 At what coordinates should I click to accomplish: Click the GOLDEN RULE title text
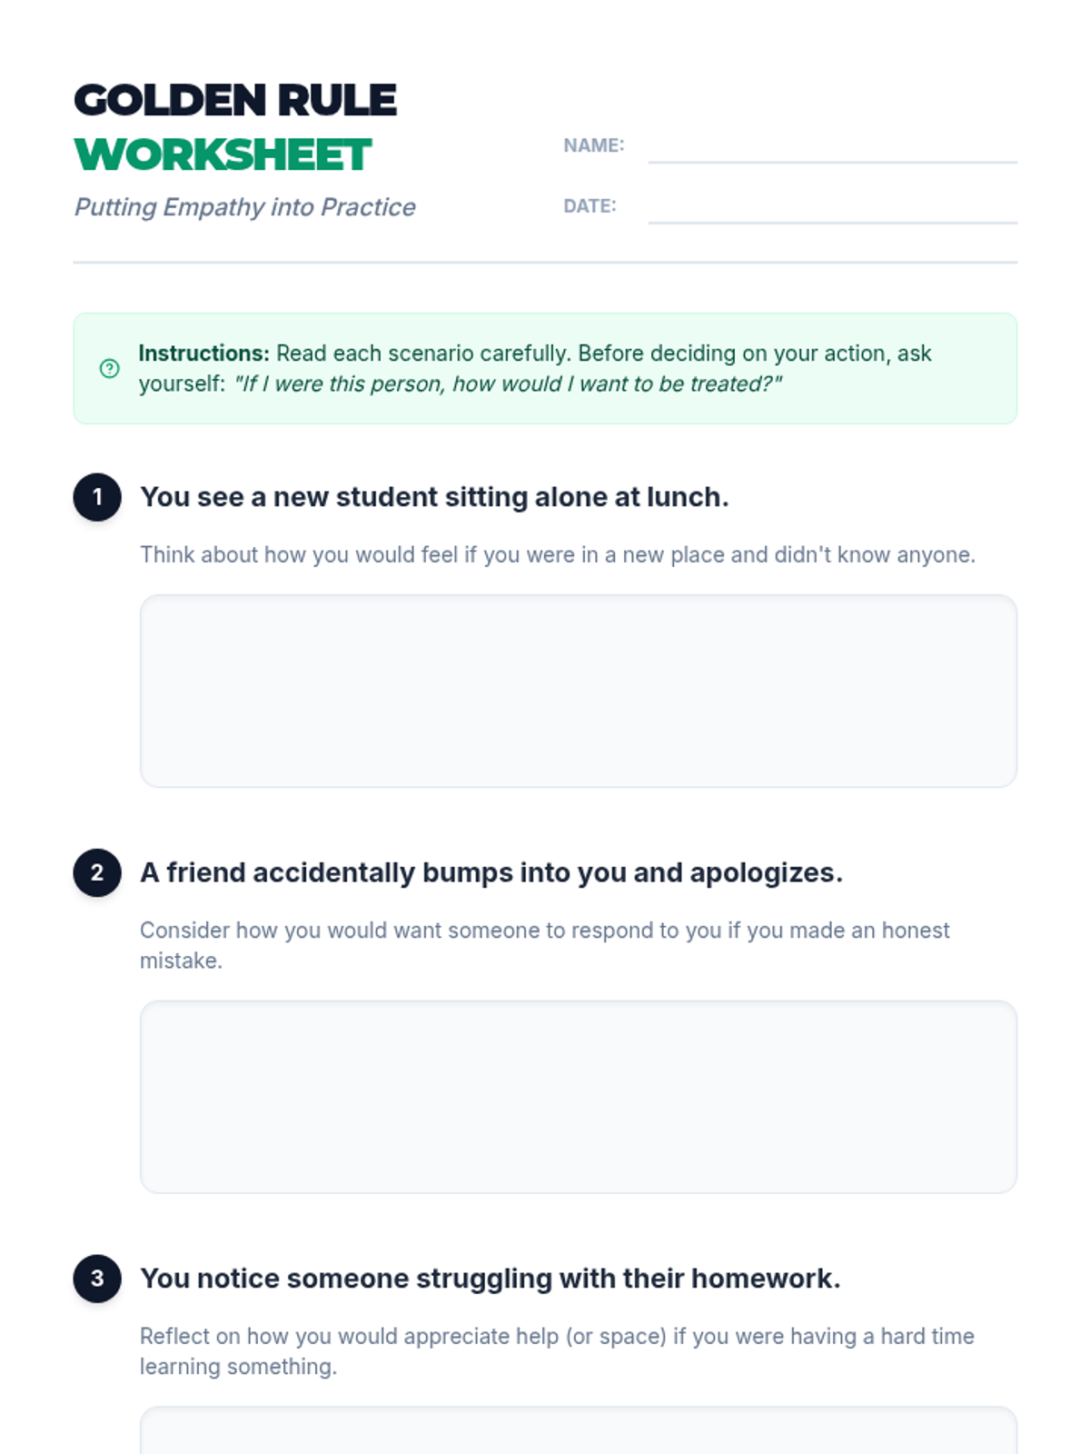tap(235, 100)
